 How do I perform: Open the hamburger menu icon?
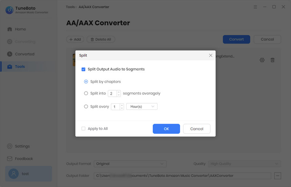click(x=255, y=7)
